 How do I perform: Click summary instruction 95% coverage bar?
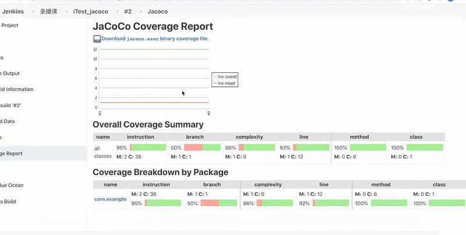148,148
